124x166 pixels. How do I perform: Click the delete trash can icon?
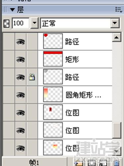(x=117, y=163)
